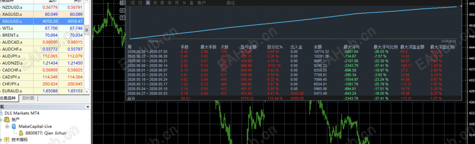Select the AUDCAD.s symbol row
475x144 pixels.
[x=42, y=42]
